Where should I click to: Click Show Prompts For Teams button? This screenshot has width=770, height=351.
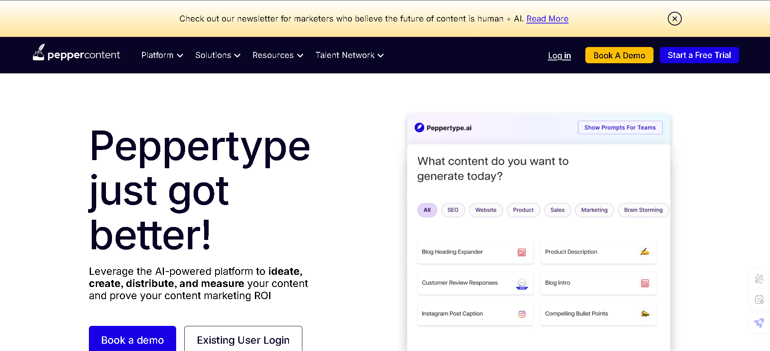point(620,128)
